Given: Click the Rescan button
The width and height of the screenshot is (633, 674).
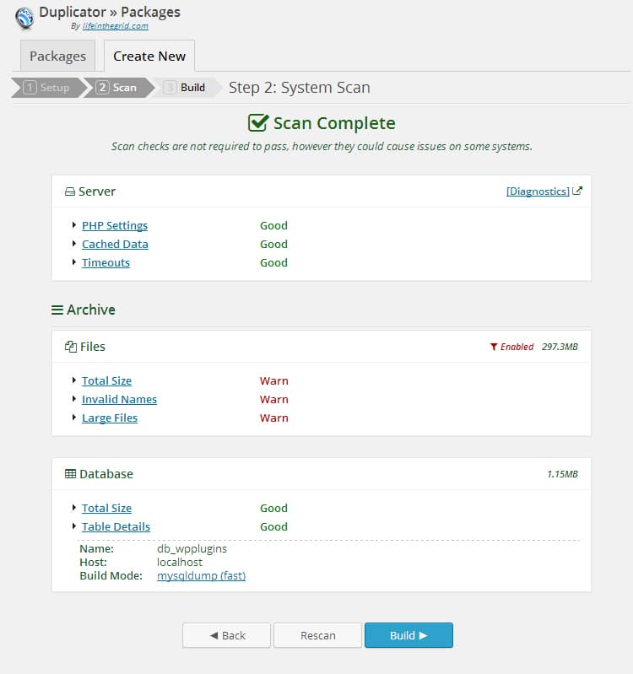Looking at the screenshot, I should pos(317,635).
